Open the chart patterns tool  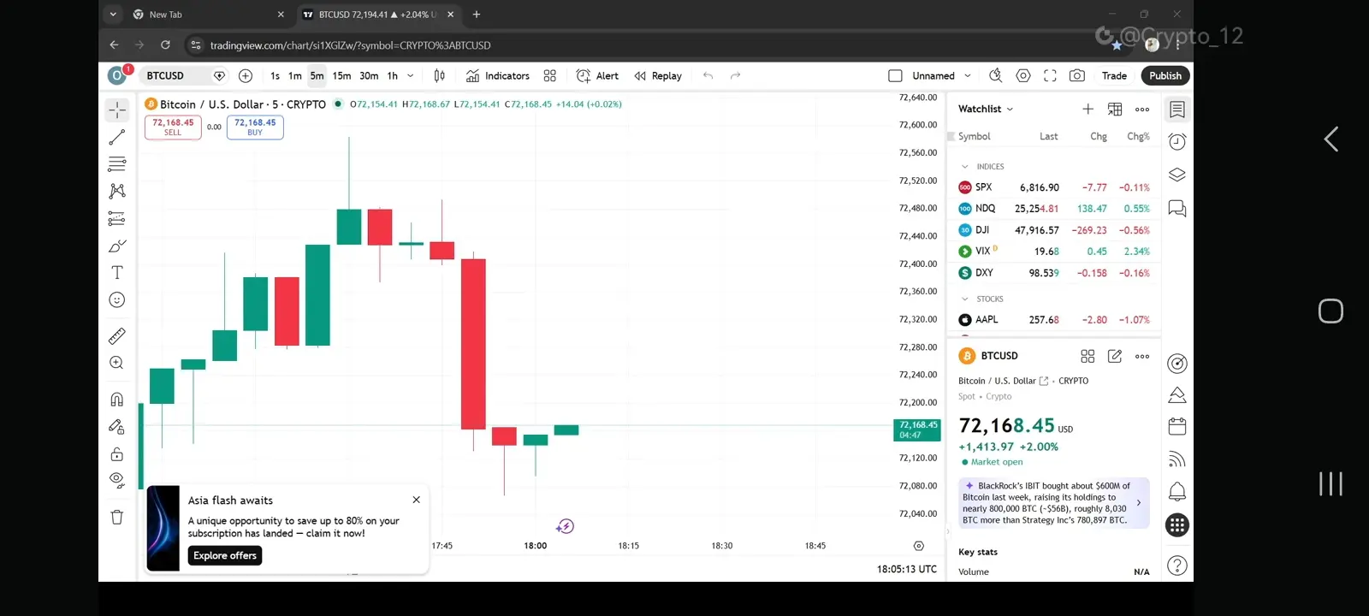(117, 191)
